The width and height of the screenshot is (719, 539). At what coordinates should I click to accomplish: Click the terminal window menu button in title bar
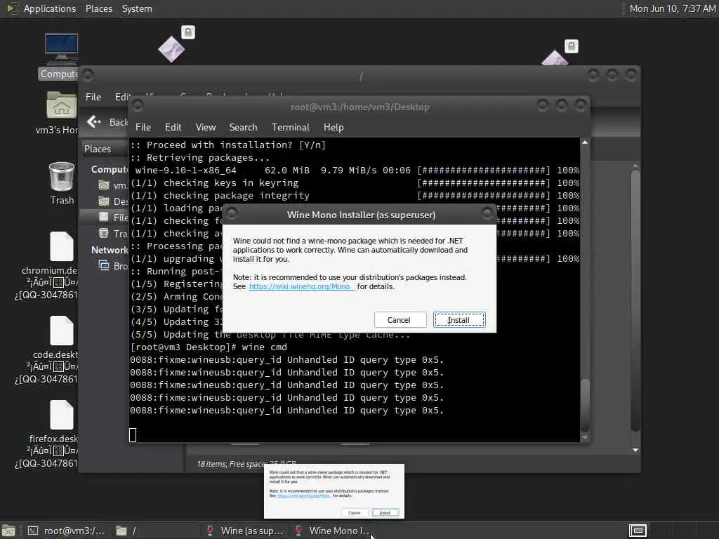pyautogui.click(x=137, y=105)
